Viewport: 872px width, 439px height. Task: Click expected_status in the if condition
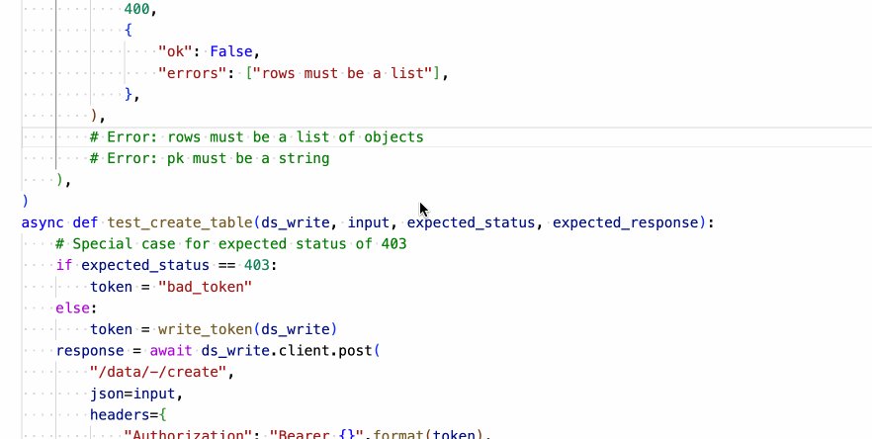pos(145,265)
